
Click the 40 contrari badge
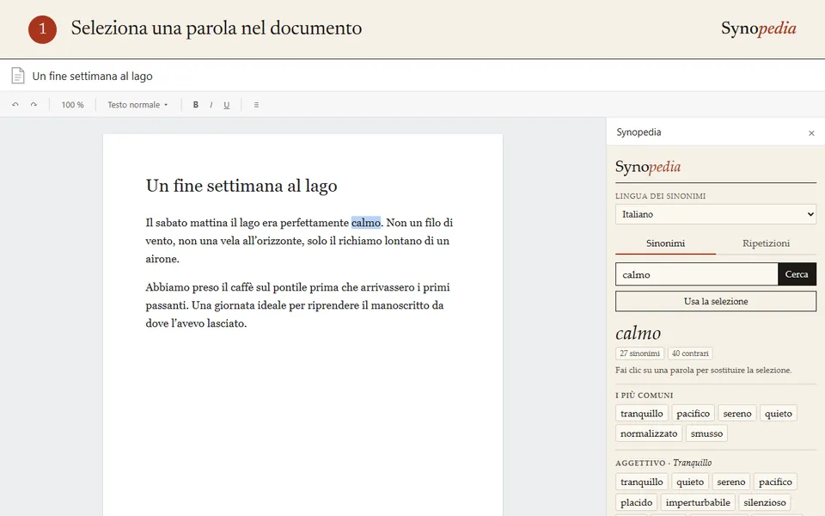[690, 353]
